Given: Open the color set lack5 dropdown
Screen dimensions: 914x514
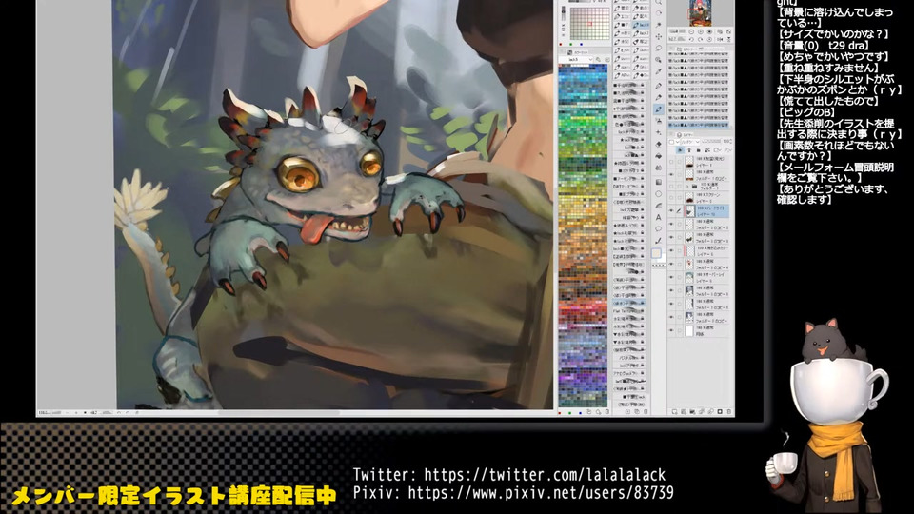Looking at the screenshot, I should (x=576, y=59).
